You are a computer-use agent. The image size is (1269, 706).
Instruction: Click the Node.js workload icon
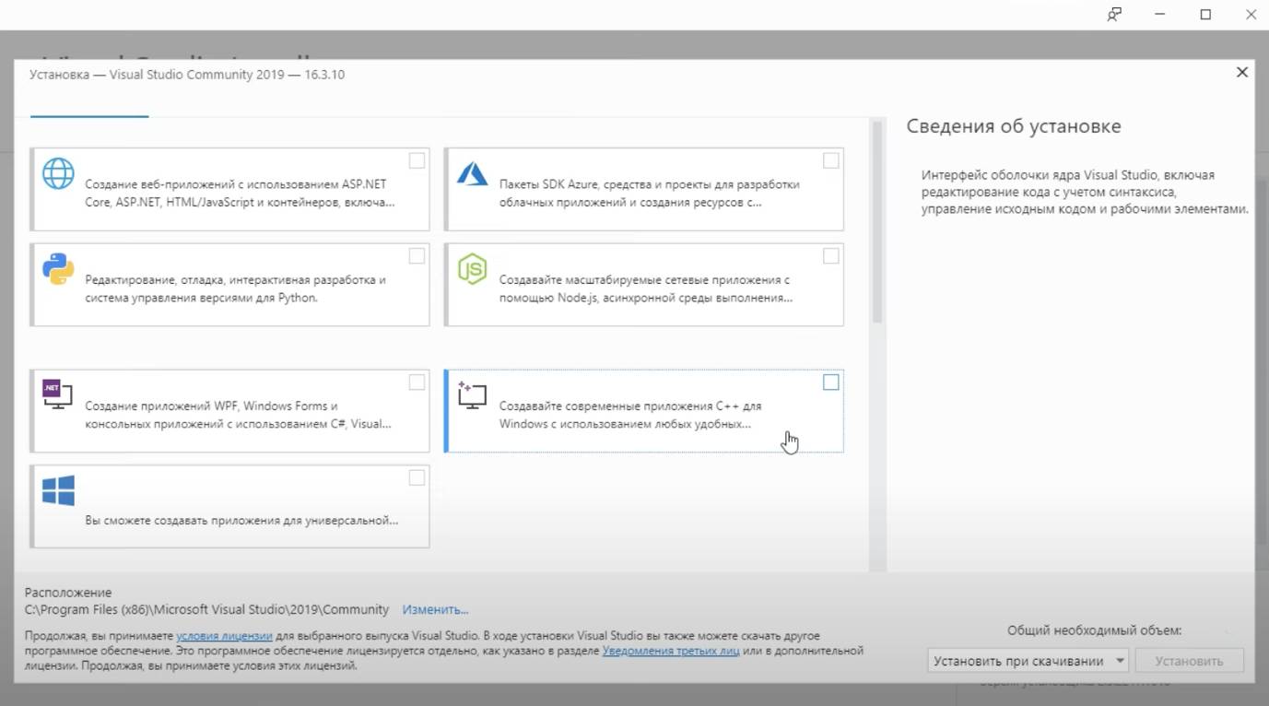[473, 268]
